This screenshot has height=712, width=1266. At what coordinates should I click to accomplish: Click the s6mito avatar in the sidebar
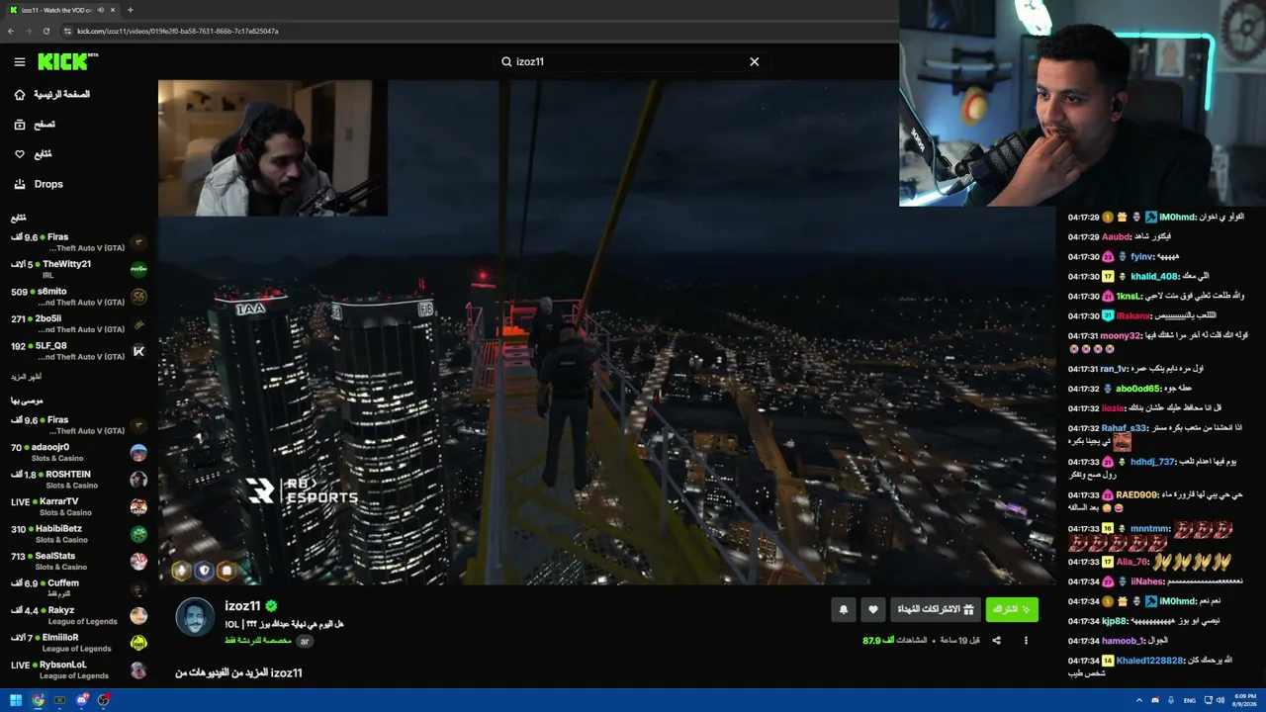coord(138,297)
